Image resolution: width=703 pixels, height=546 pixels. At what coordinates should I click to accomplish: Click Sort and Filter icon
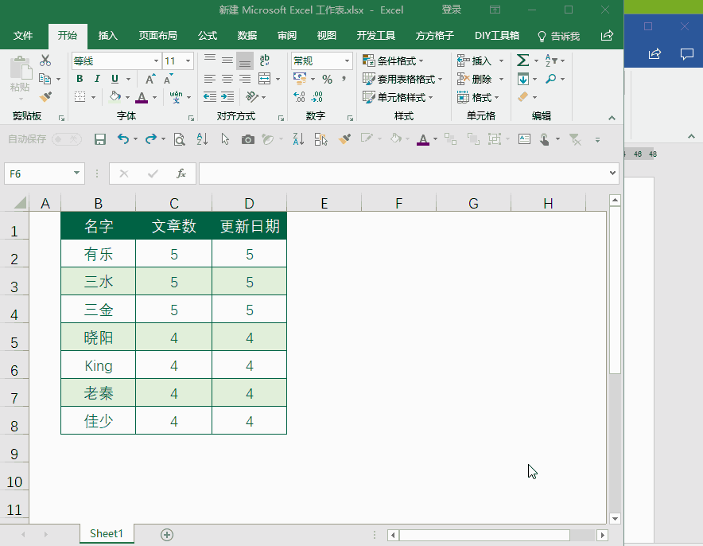pyautogui.click(x=551, y=60)
